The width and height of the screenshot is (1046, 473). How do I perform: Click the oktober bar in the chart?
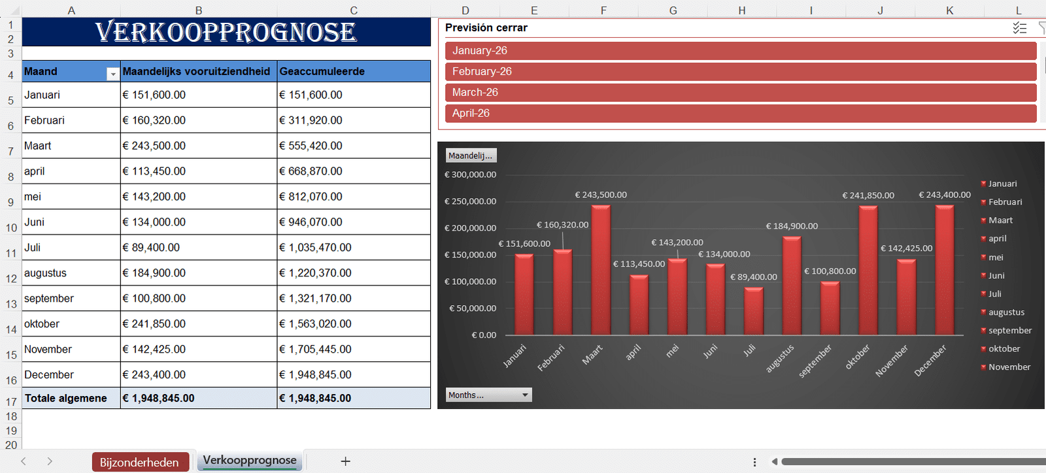click(868, 270)
